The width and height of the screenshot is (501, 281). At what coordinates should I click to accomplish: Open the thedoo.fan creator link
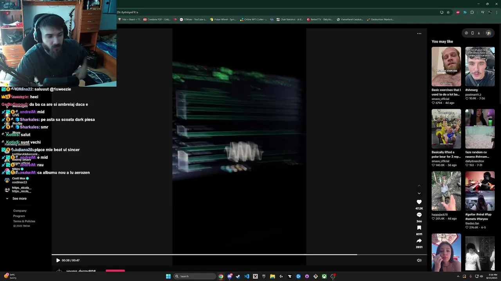tap(472, 223)
